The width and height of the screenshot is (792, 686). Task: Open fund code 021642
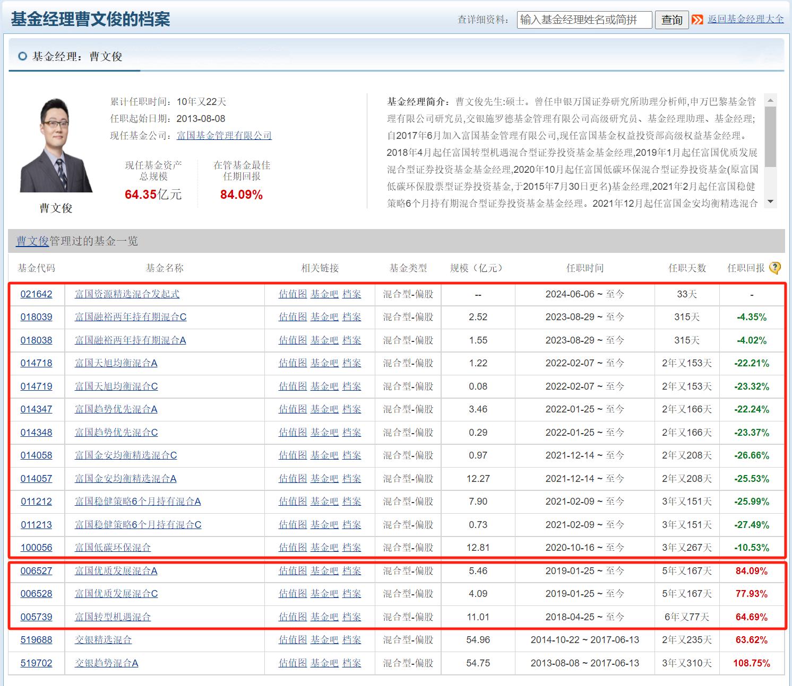[36, 294]
